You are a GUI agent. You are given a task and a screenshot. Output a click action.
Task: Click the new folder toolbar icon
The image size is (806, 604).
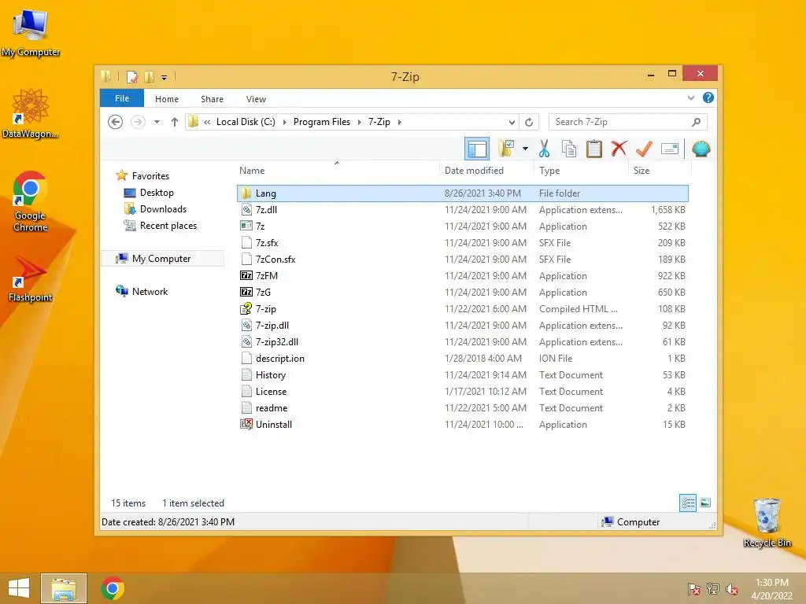tap(506, 149)
